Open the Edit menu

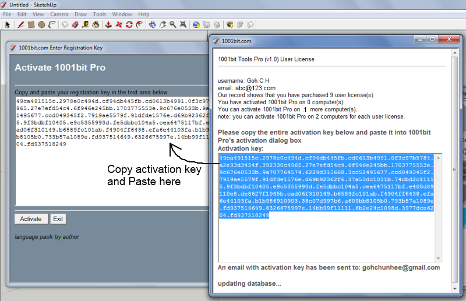coord(22,14)
